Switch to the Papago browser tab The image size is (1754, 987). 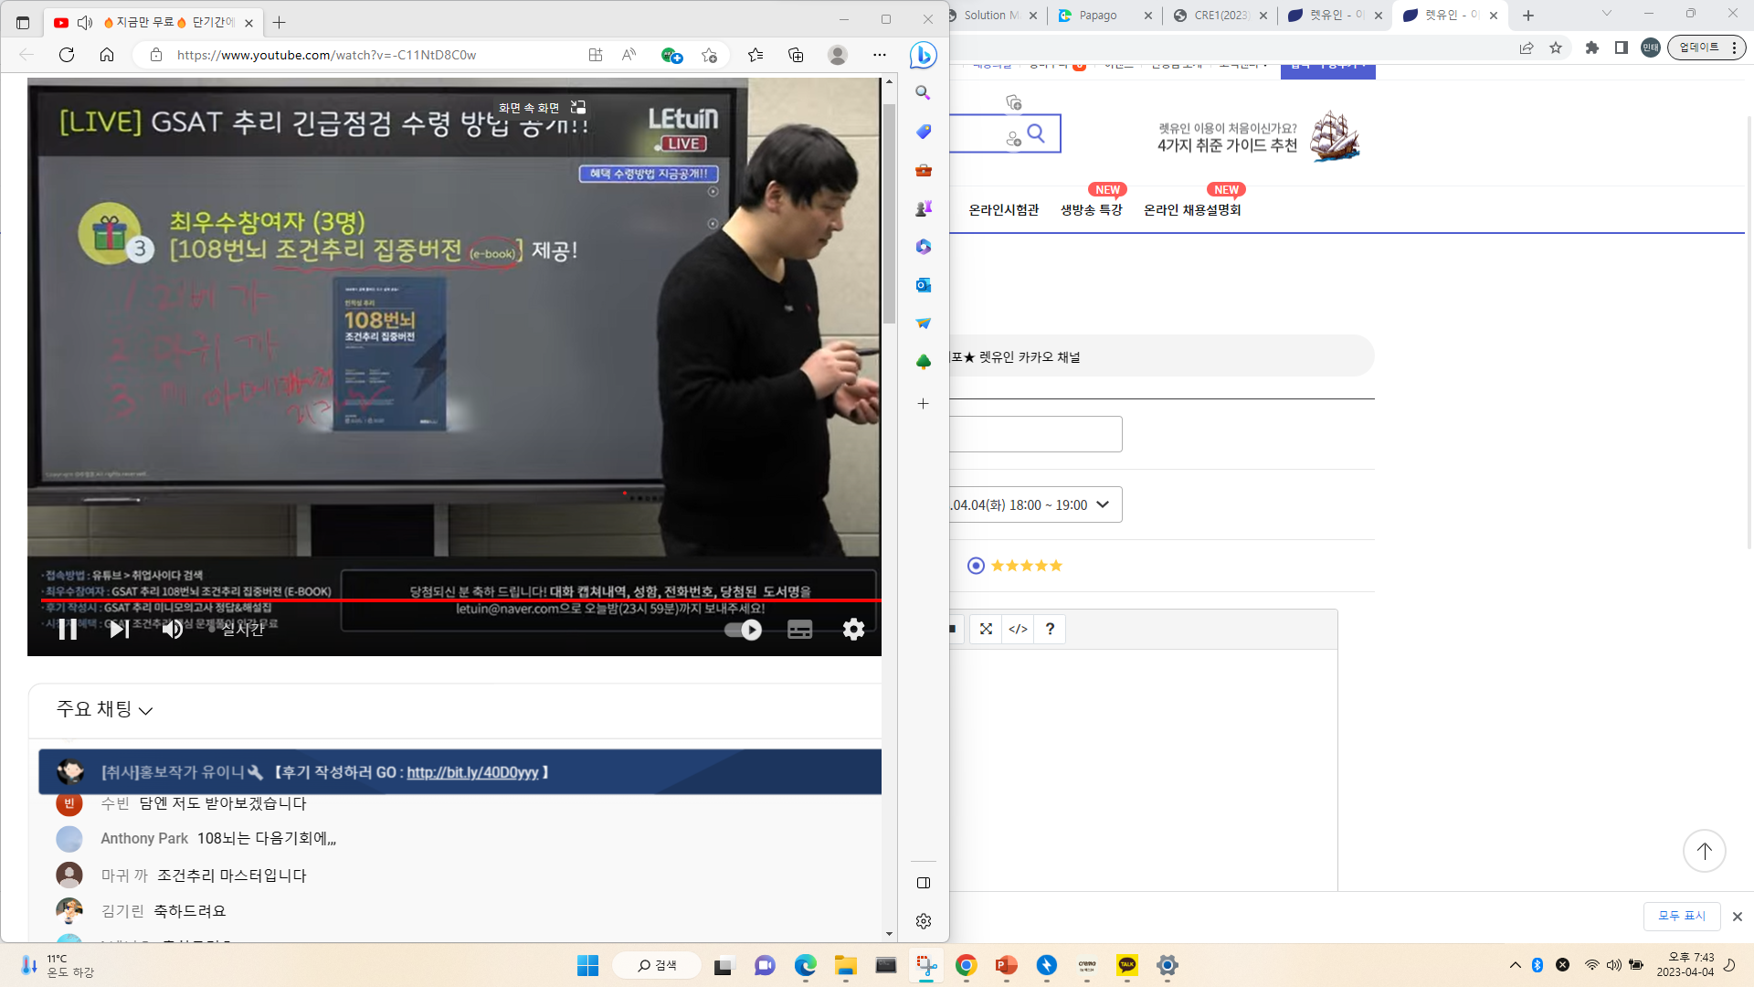[x=1104, y=16]
